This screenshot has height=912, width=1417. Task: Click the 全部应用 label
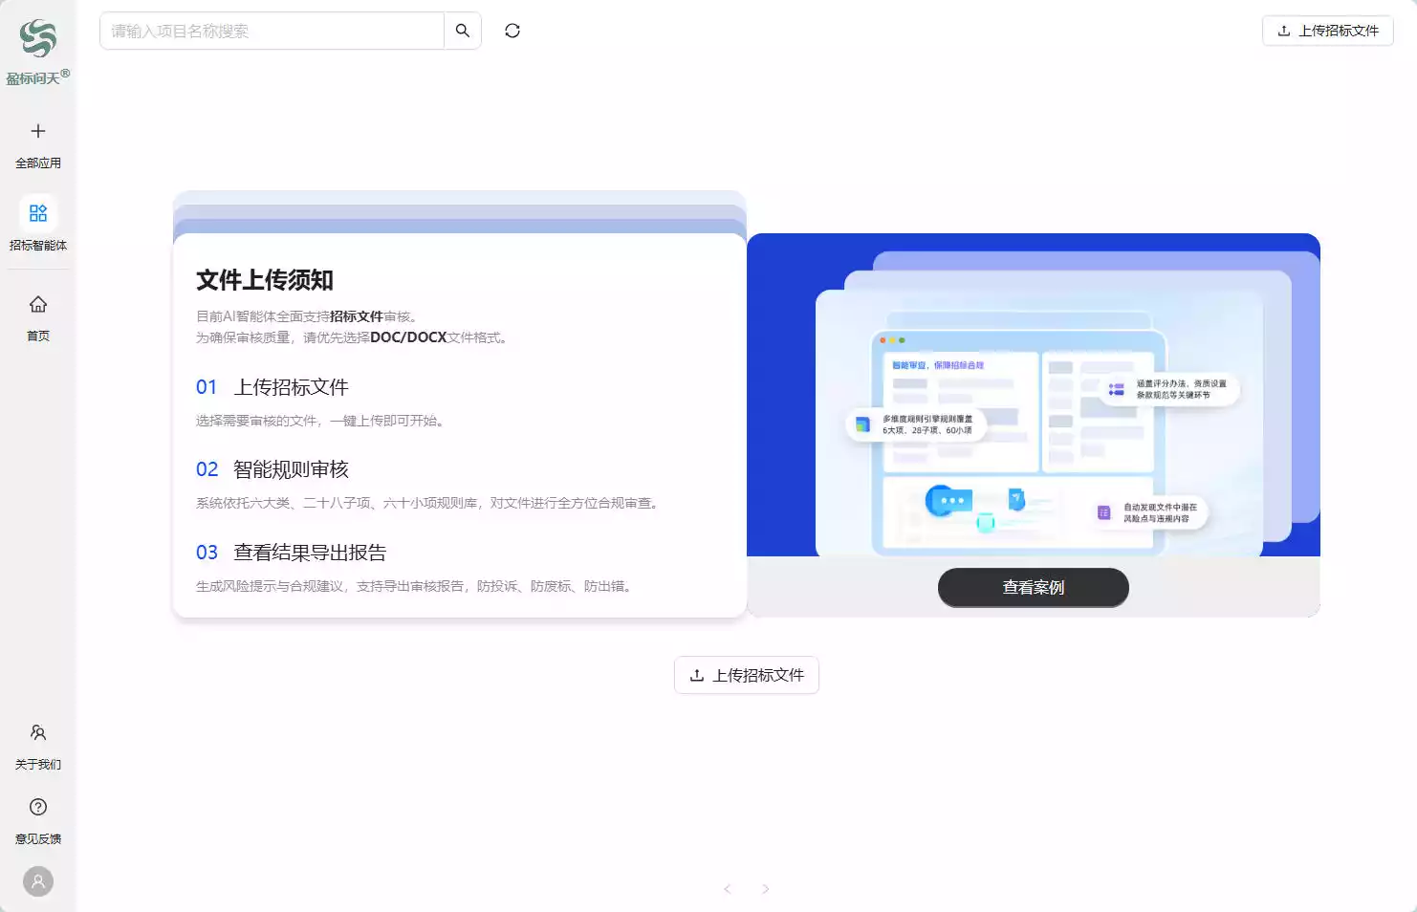tap(38, 163)
